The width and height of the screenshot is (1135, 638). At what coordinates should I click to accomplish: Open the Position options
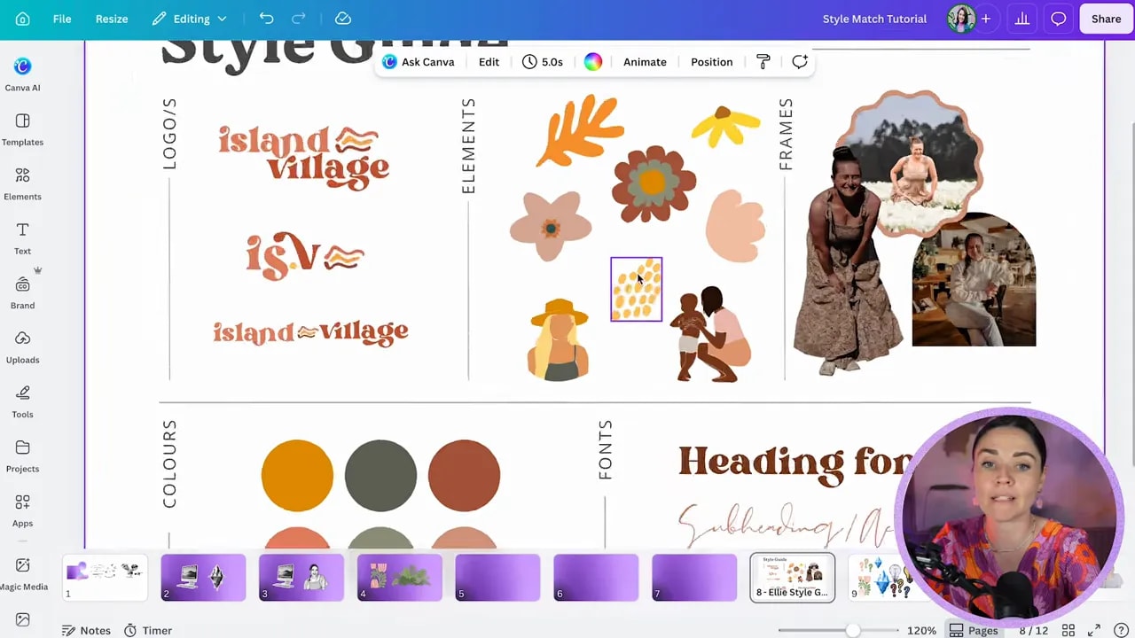coord(711,62)
